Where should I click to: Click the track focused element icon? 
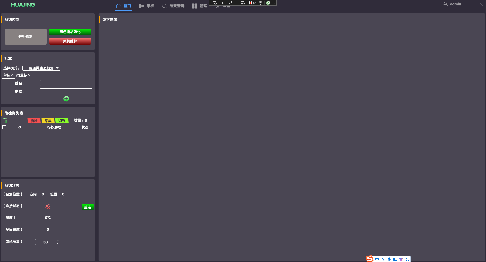[x=243, y=3]
